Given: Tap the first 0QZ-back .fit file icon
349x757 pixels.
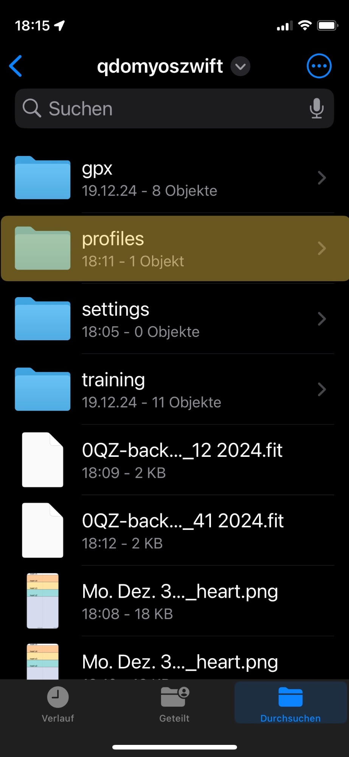Looking at the screenshot, I should [42, 459].
